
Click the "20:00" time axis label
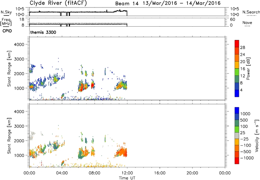[x=192, y=173]
